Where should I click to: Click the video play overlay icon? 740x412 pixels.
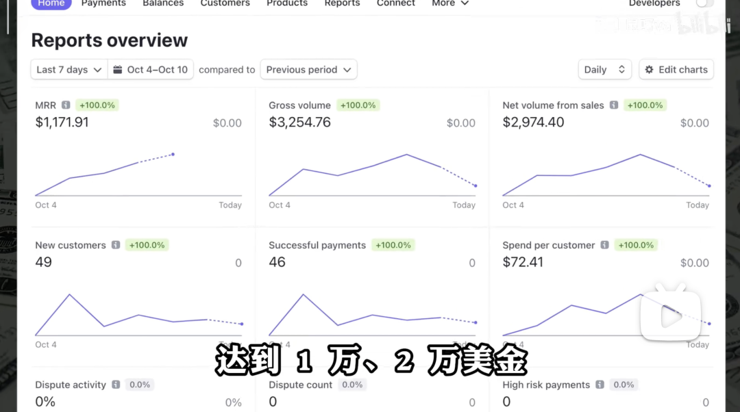click(x=671, y=314)
